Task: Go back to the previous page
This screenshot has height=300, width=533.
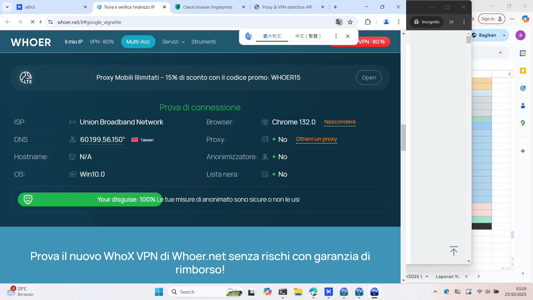Action: 8,22
